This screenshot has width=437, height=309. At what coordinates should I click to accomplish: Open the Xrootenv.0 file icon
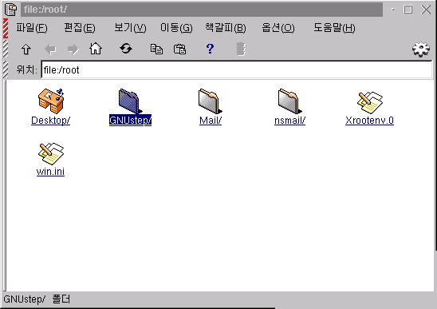click(x=370, y=102)
